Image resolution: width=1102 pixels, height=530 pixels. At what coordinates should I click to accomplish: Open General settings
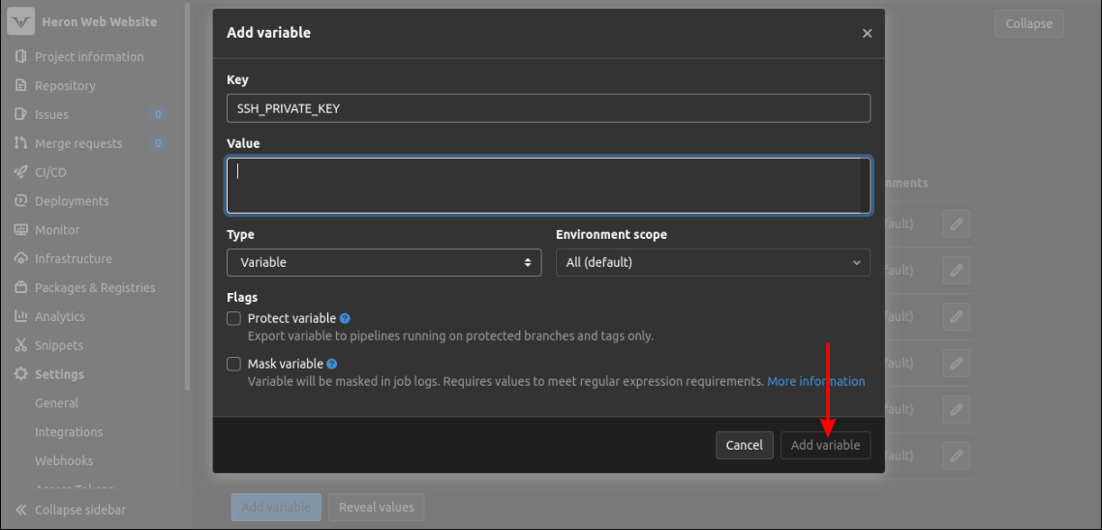click(x=57, y=403)
